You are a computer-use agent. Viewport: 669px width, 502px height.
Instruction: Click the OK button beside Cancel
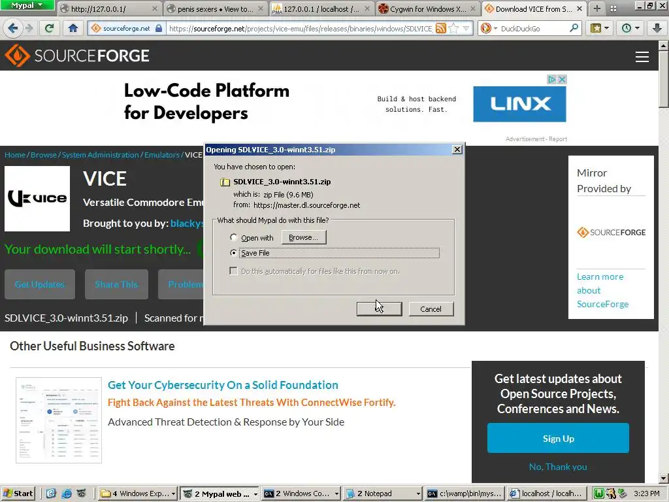380,309
